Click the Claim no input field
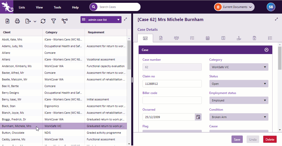This screenshot has height=146, width=282. pos(172,84)
